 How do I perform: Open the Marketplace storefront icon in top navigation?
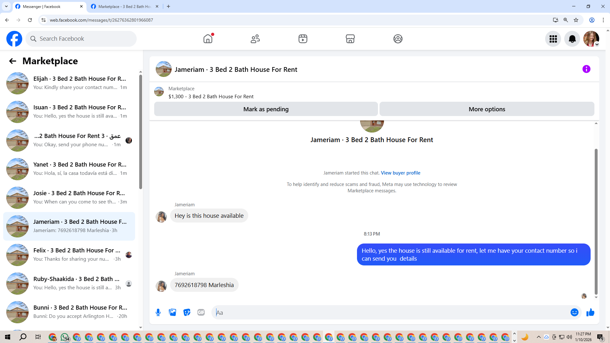tap(350, 39)
